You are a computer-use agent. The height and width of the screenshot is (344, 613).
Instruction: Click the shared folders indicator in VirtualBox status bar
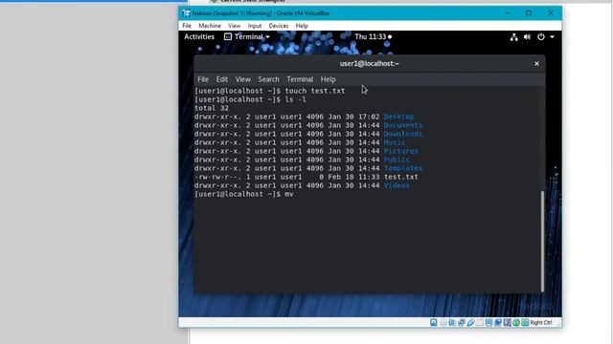tap(480, 322)
